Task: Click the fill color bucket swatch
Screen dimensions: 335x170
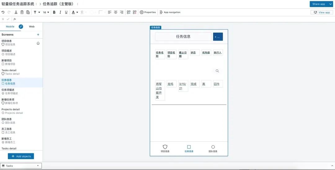Action: click(82, 12)
